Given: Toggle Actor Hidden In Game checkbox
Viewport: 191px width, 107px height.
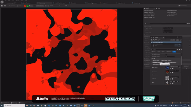Looking at the screenshot, I should pyautogui.click(x=166, y=55).
